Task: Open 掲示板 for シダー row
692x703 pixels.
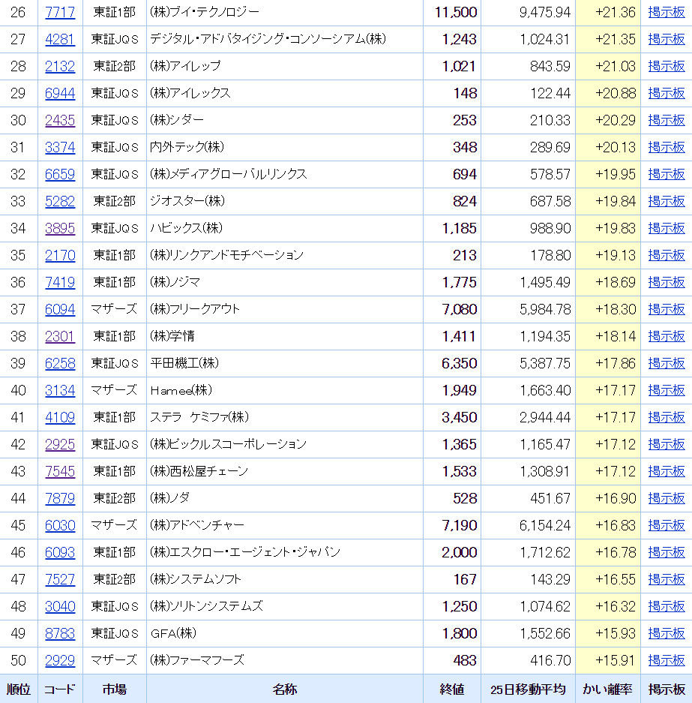Action: [667, 120]
